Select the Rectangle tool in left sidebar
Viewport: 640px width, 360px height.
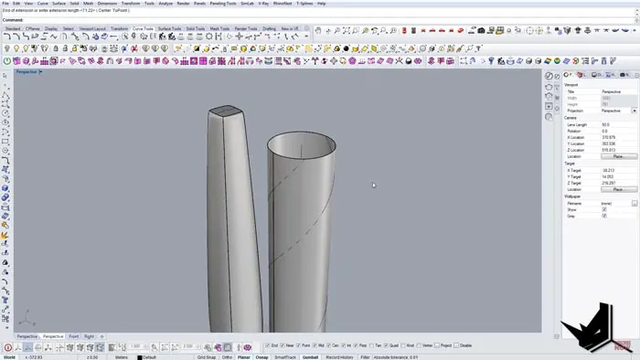click(5, 142)
